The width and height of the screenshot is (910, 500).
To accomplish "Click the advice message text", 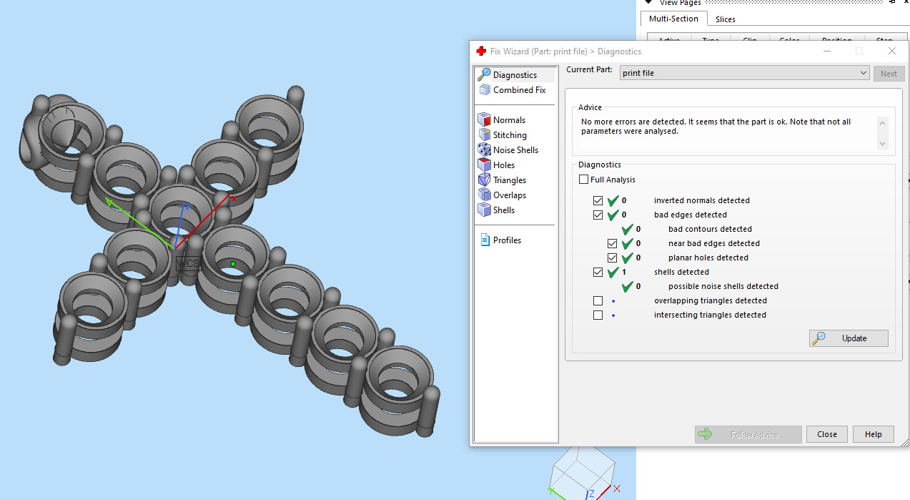I will (x=716, y=127).
